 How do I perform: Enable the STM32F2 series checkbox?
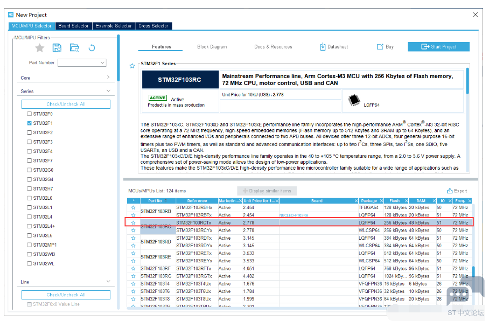tap(30, 132)
